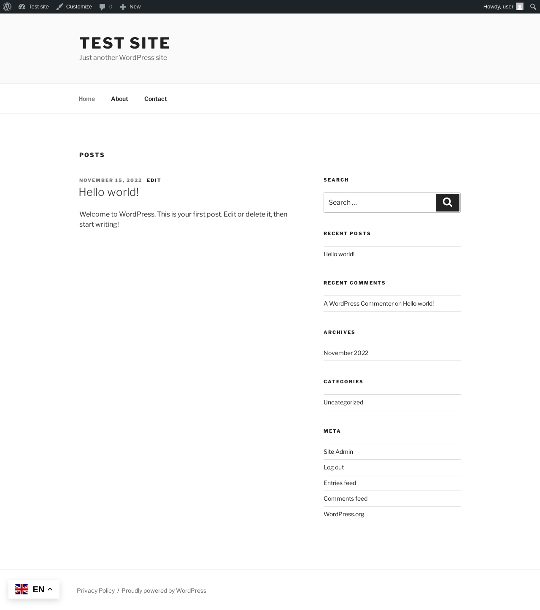Click the Log out link
540x610 pixels.
point(334,467)
